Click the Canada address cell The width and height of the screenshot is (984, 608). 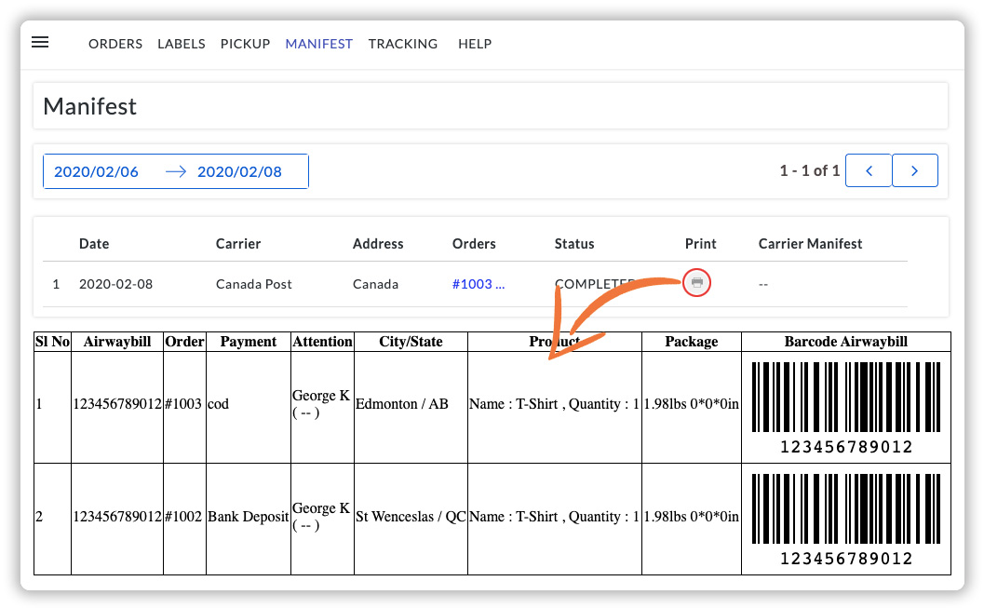click(x=375, y=284)
